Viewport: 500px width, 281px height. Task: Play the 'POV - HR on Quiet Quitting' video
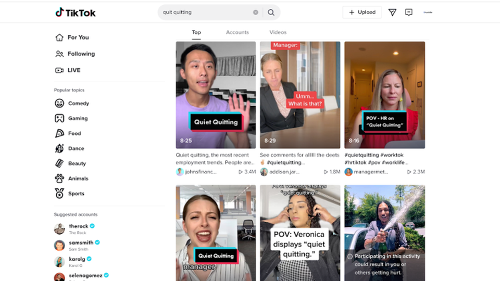(x=384, y=95)
